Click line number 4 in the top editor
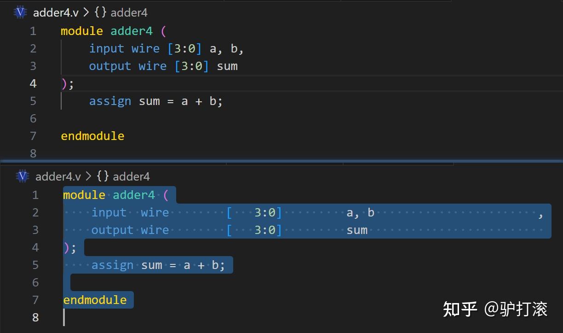This screenshot has width=563, height=333. (x=33, y=83)
